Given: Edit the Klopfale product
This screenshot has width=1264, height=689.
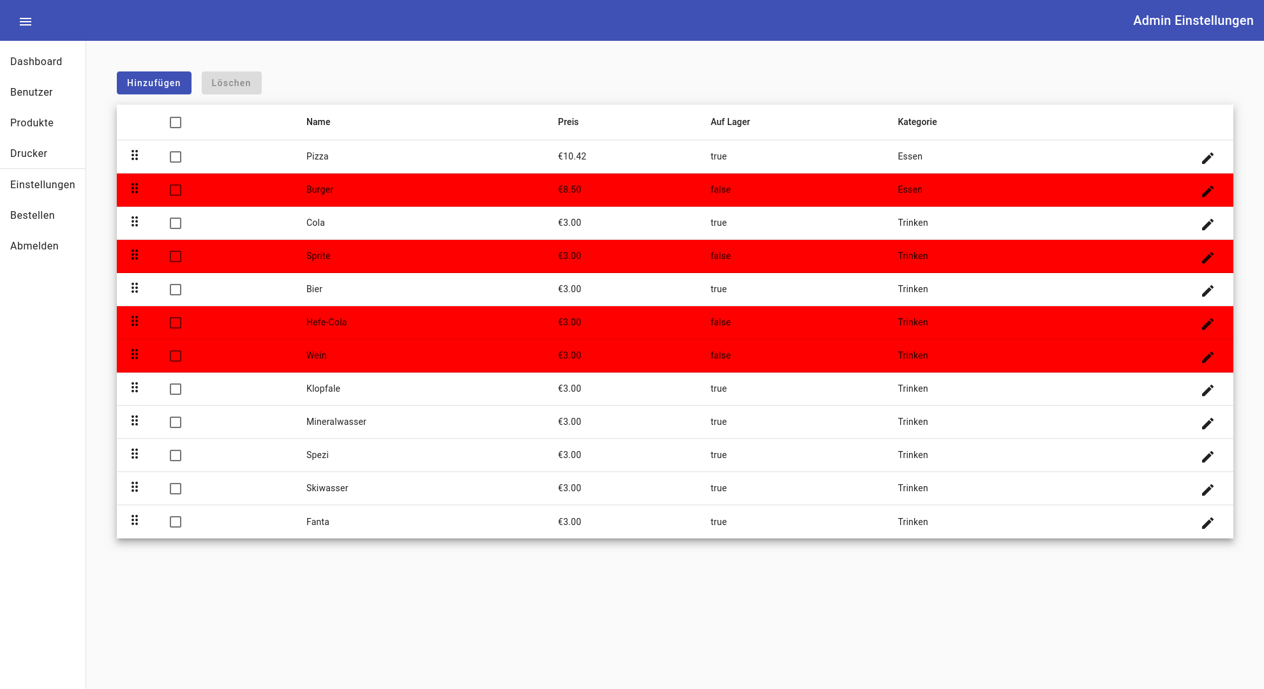Looking at the screenshot, I should [x=1207, y=390].
